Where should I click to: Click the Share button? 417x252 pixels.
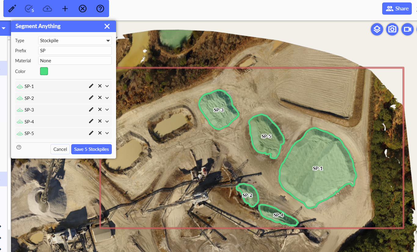[397, 9]
